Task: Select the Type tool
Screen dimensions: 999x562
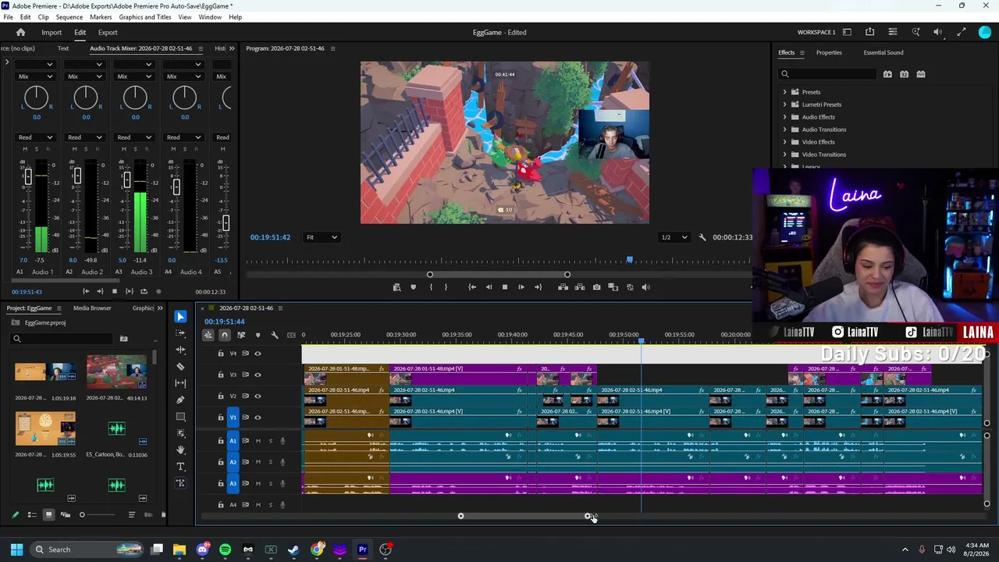Action: [180, 466]
